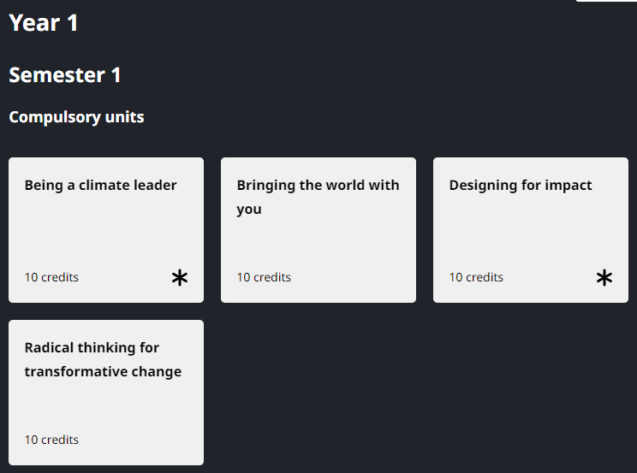Select the Compulsory units heading
The image size is (637, 473).
pos(76,117)
